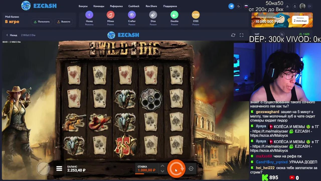Click the online users count 1 423
Screen dimensions: 321x181
304,34
